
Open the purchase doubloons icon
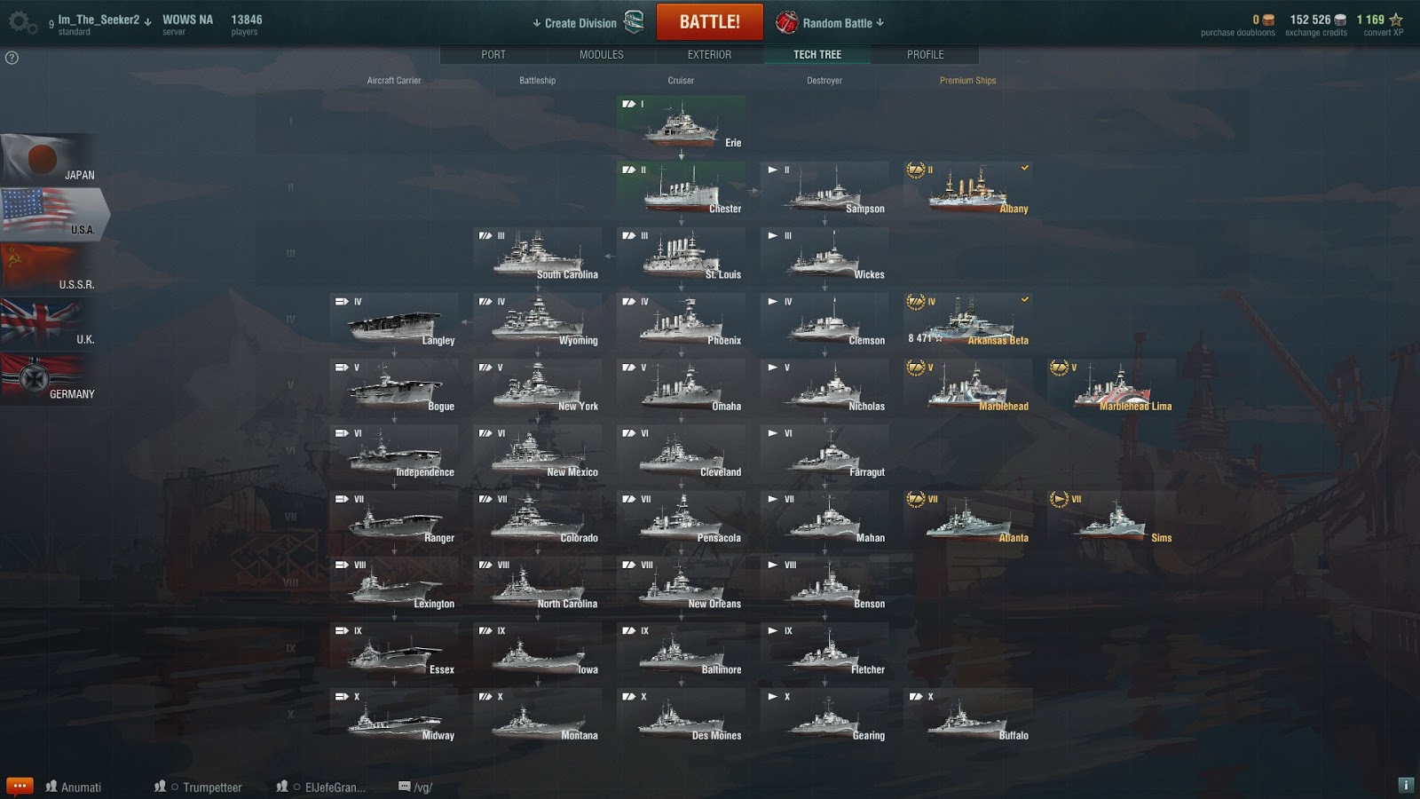tap(1268, 20)
